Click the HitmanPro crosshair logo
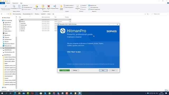 pyautogui.click(x=63, y=31)
